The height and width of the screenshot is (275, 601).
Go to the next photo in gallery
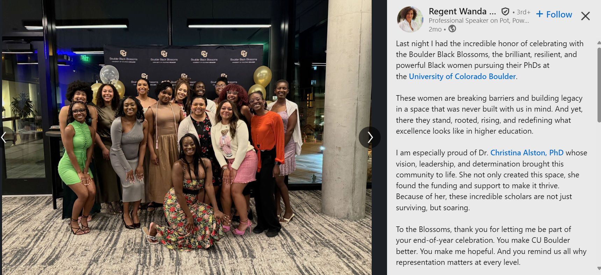point(370,137)
